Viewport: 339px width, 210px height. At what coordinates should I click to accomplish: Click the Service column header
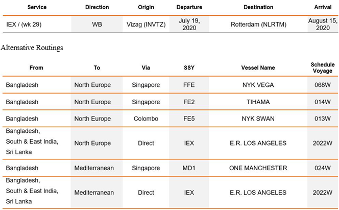37,7
